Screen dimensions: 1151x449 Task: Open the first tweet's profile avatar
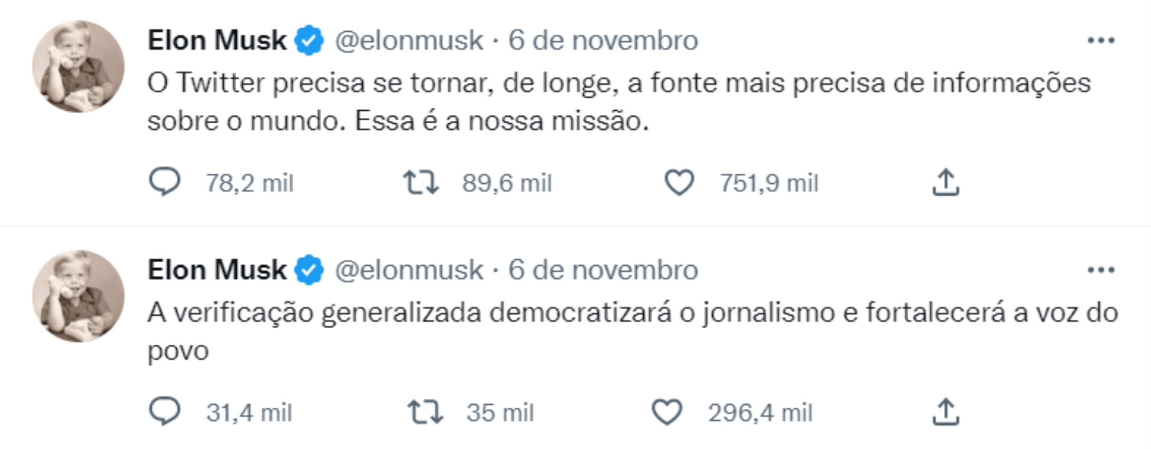79,66
